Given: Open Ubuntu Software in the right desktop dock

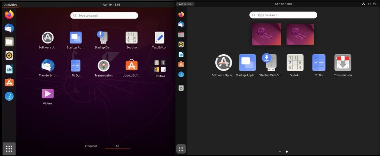Looking at the screenshot, I should coord(181,64).
